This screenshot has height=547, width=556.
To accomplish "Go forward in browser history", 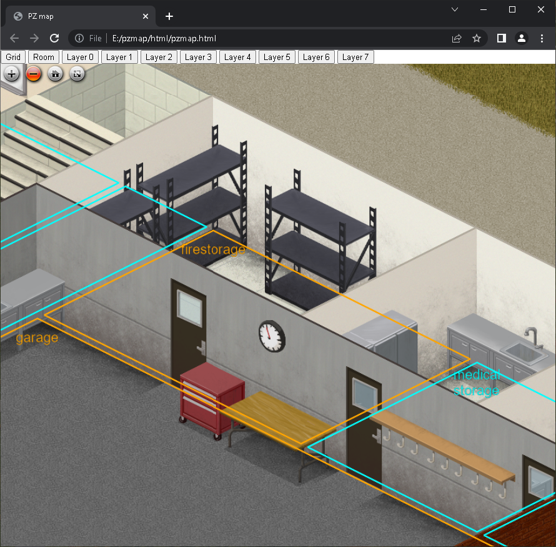I will coord(34,38).
